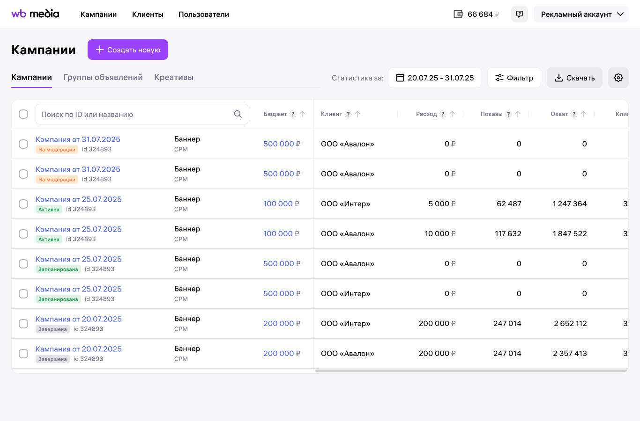
Task: Click the wb media logo
Action: click(35, 14)
